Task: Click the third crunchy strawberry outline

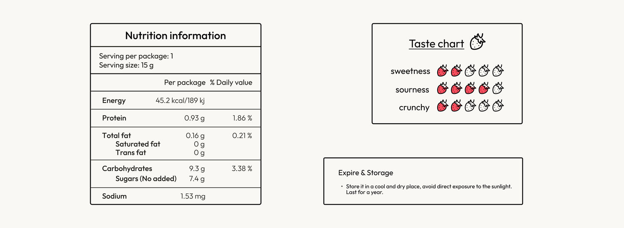Action: 470,106
